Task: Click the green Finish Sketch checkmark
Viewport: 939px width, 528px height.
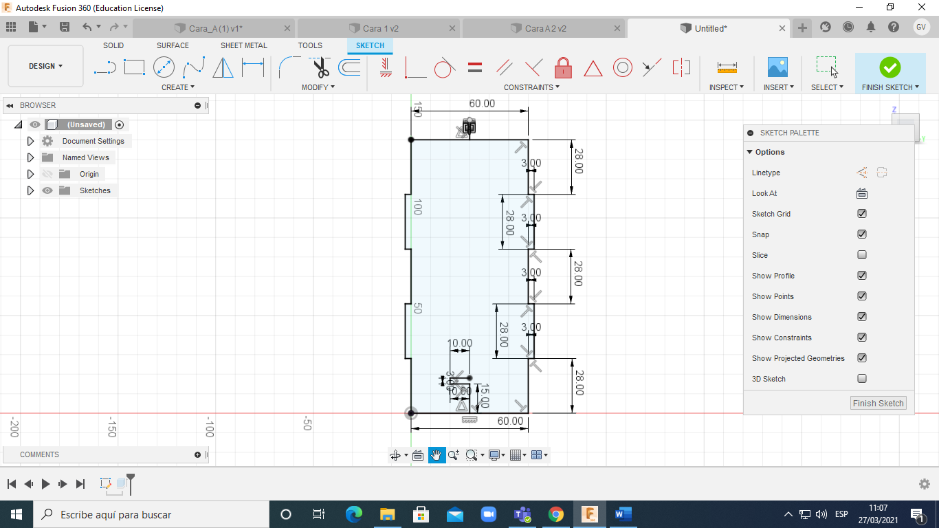Action: coord(890,67)
